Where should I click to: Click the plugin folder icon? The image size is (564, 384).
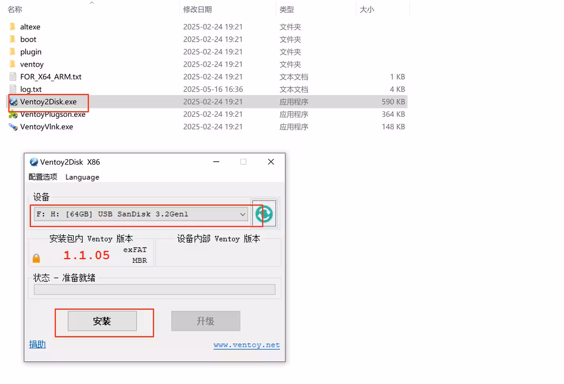click(x=13, y=52)
